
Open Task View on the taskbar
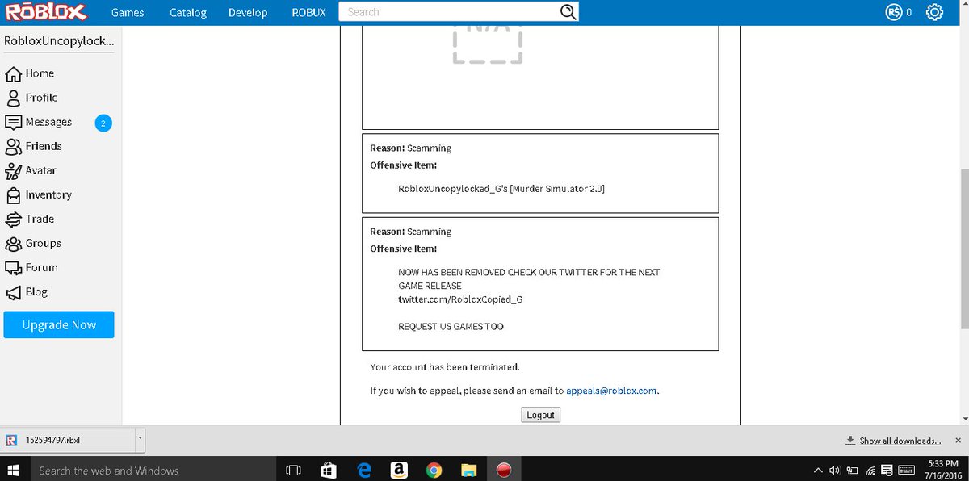[294, 470]
